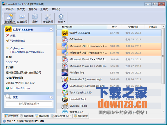
Task: Sort by 程序名称 column header
Action: (82, 27)
